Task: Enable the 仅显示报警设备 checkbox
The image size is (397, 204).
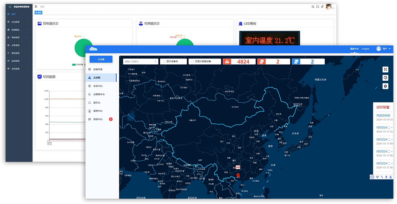Action: pos(193,61)
